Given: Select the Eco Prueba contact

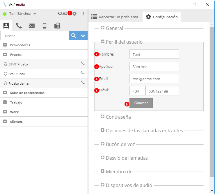Looking at the screenshot, I should point(44,74).
